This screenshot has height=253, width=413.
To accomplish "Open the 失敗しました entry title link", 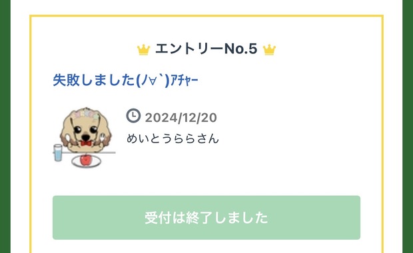I will (125, 80).
